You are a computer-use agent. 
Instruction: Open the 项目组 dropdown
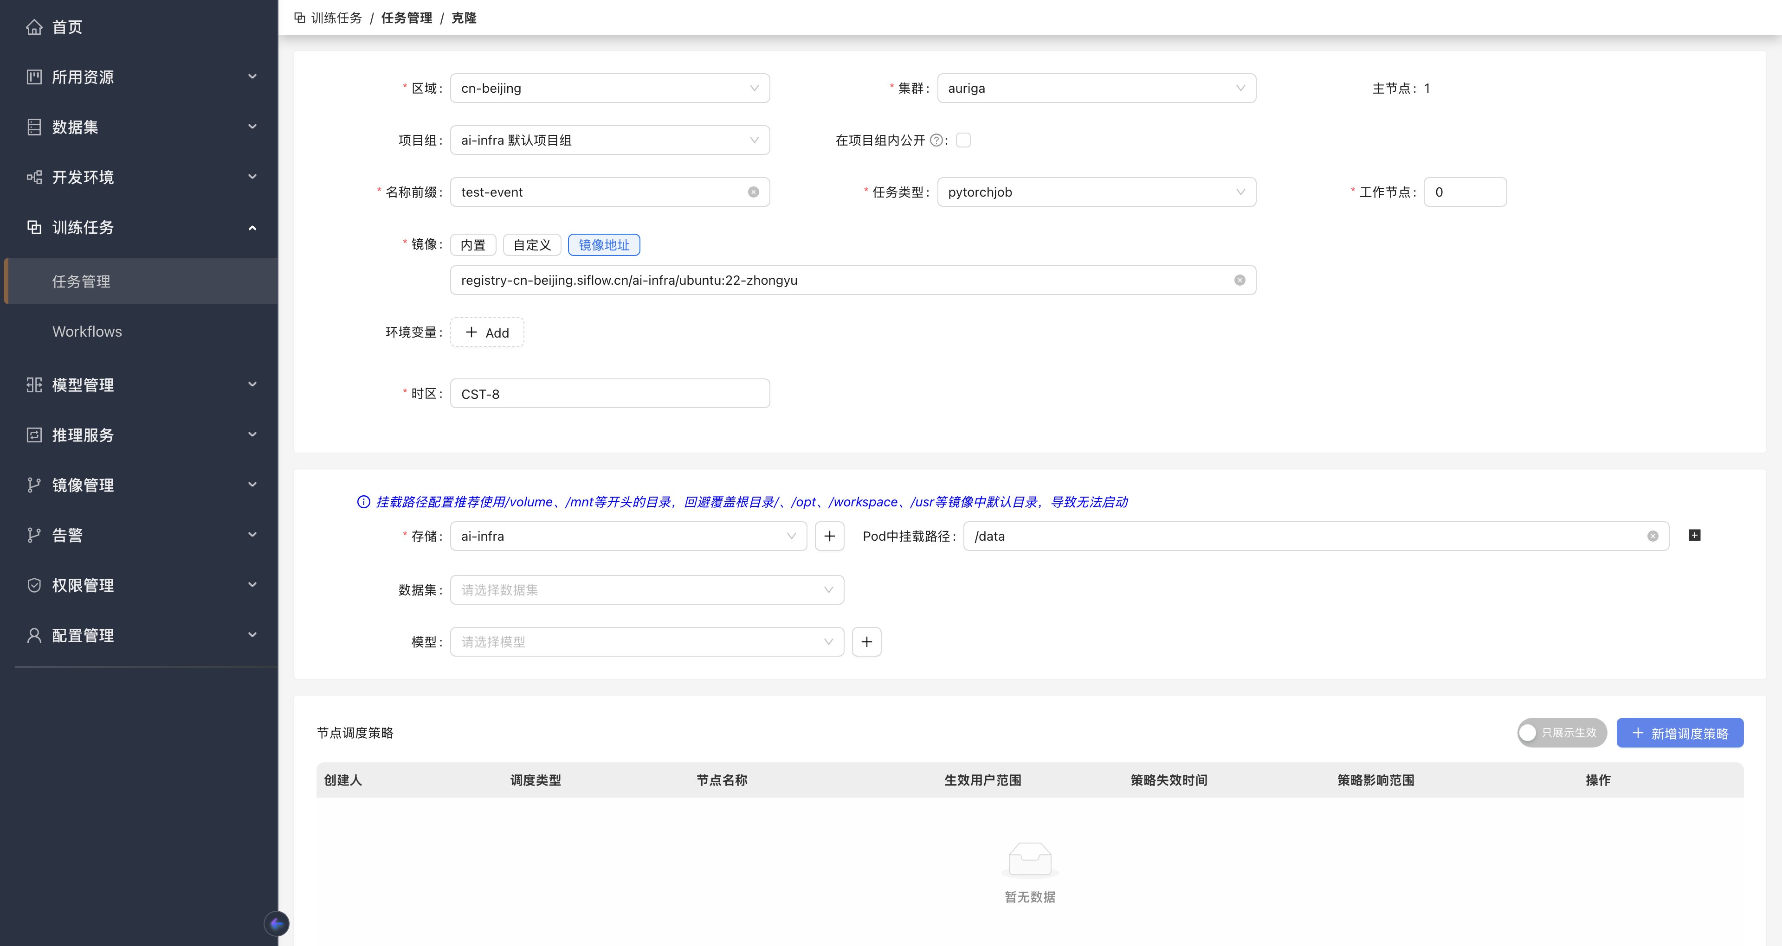pos(610,141)
